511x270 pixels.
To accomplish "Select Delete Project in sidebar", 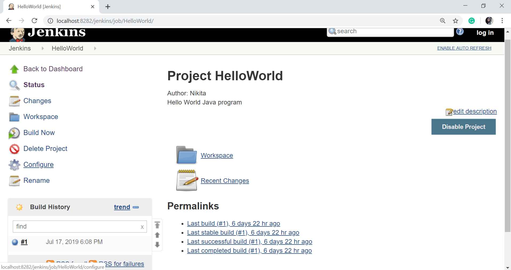I will 45,149.
